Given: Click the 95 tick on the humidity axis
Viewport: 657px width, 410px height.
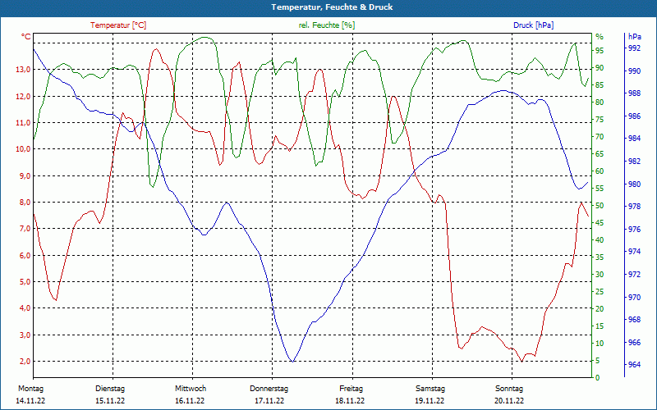Looking at the screenshot, I should pos(600,50).
